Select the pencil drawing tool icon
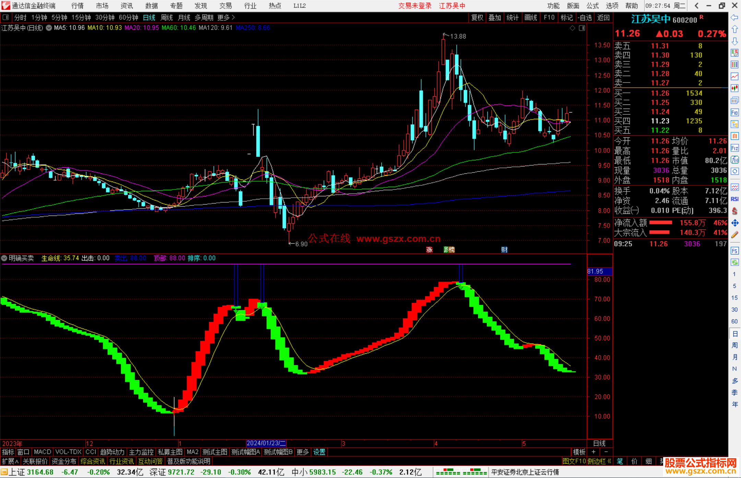The height and width of the screenshot is (478, 741). (734, 235)
